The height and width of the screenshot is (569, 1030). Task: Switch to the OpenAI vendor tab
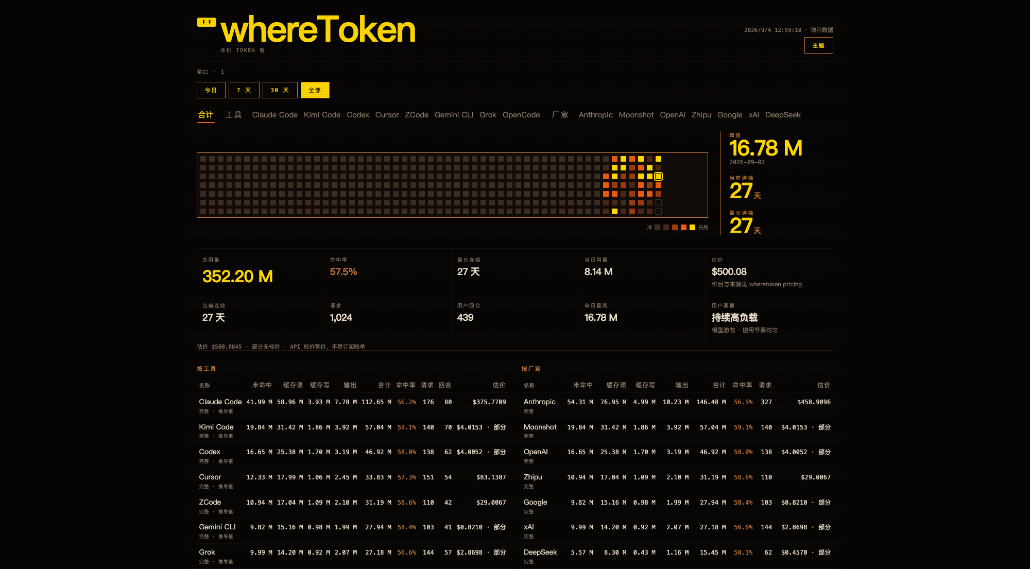pos(673,115)
